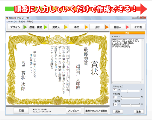Minimize the 賞状印刷 window
The height and width of the screenshot is (120, 152).
(134, 17)
